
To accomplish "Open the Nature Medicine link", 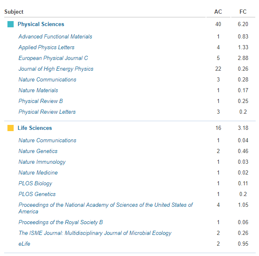I will pyautogui.click(x=38, y=172).
